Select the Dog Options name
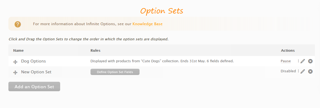This screenshot has width=320, height=108. 34,61
